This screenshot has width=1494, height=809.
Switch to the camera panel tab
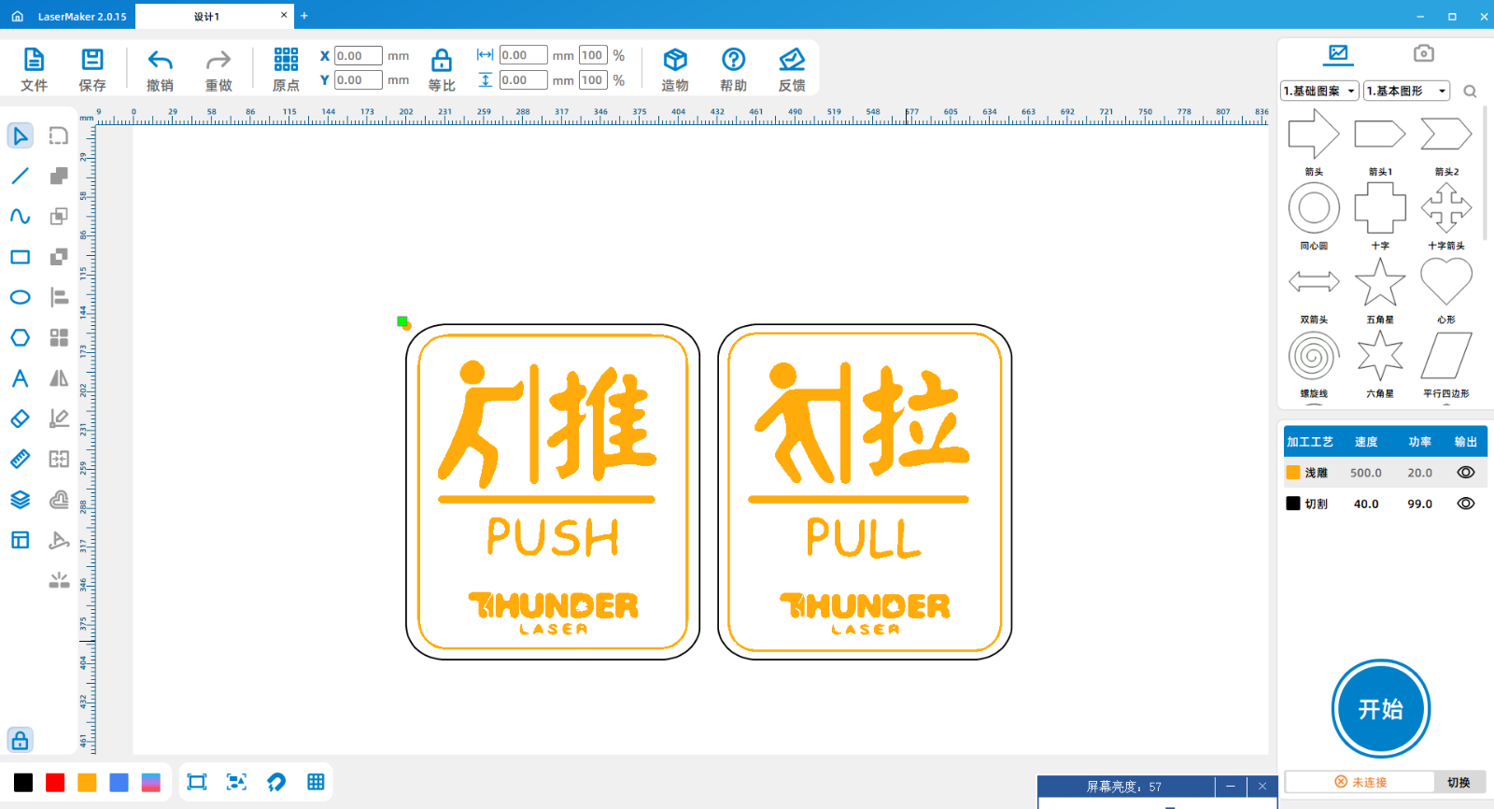pos(1423,53)
